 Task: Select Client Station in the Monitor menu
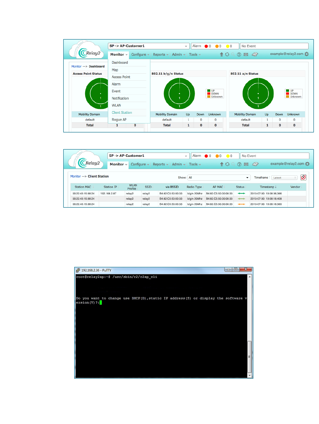point(122,113)
